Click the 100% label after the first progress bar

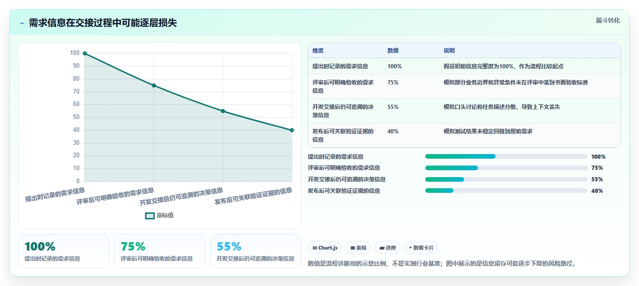pyautogui.click(x=598, y=157)
